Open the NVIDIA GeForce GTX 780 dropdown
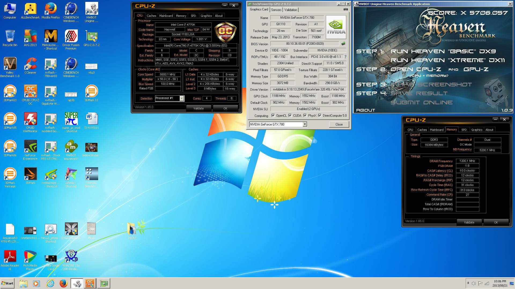The image size is (515, 289). click(x=305, y=124)
